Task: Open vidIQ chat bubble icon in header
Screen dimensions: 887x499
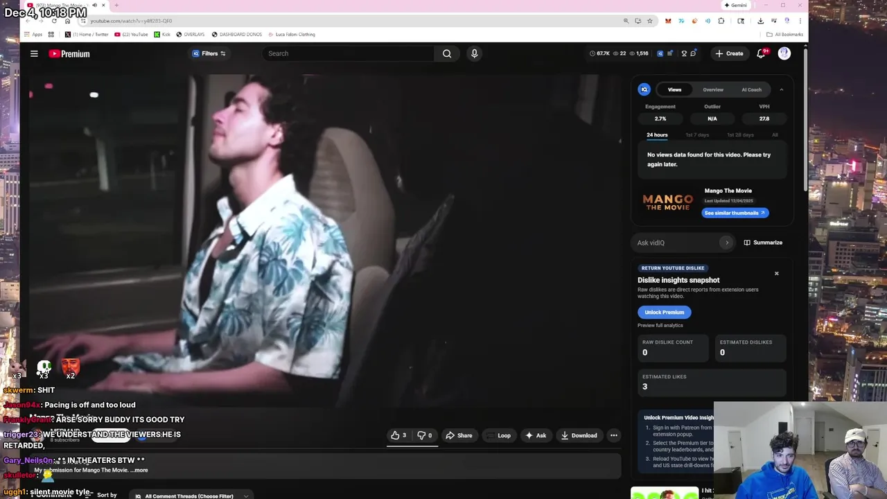Action: pos(693,53)
